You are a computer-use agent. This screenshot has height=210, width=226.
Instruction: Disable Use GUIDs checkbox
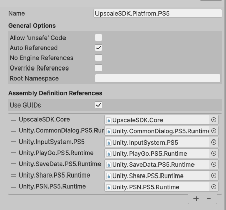99,105
